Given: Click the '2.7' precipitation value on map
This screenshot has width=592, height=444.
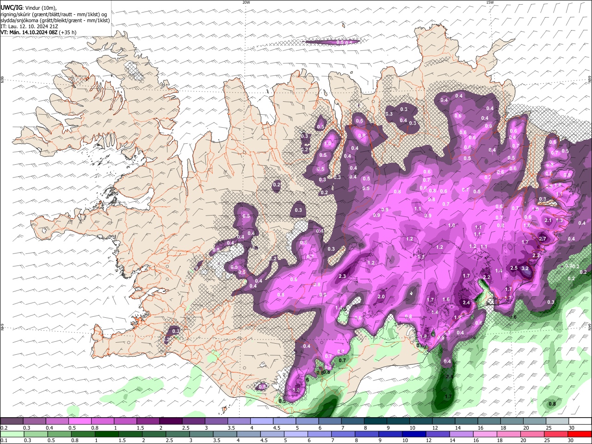Looking at the screenshot, I should click(x=543, y=239).
